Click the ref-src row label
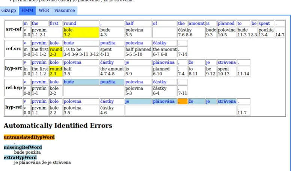The height and width of the screenshot is (171, 291). pyautogui.click(x=14, y=48)
